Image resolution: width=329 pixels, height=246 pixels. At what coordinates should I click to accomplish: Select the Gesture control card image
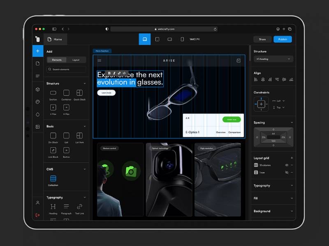[120, 180]
